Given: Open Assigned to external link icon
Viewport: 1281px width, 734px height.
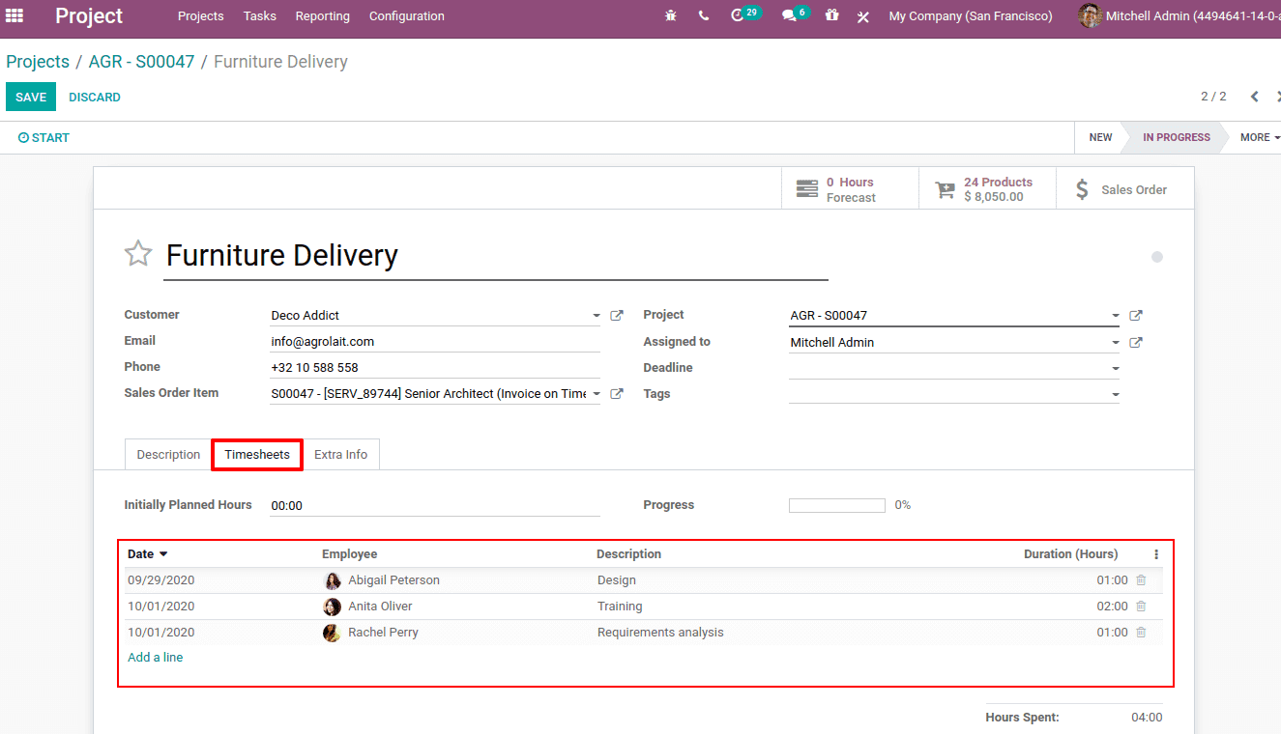Looking at the screenshot, I should [1136, 342].
